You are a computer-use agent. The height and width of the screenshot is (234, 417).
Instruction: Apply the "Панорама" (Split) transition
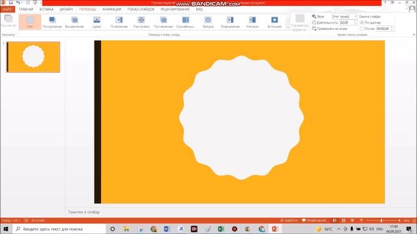point(141,21)
